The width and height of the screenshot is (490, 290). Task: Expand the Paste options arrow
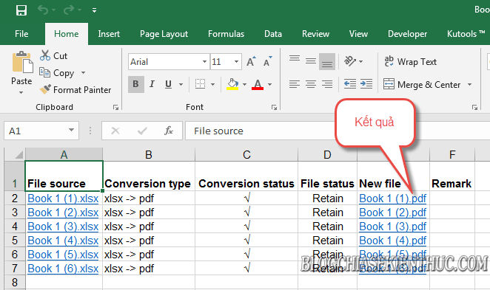(21, 92)
